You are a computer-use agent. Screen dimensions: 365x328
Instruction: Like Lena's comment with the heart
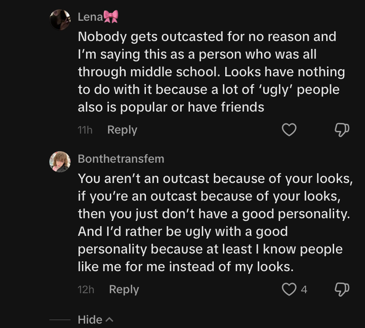point(289,130)
